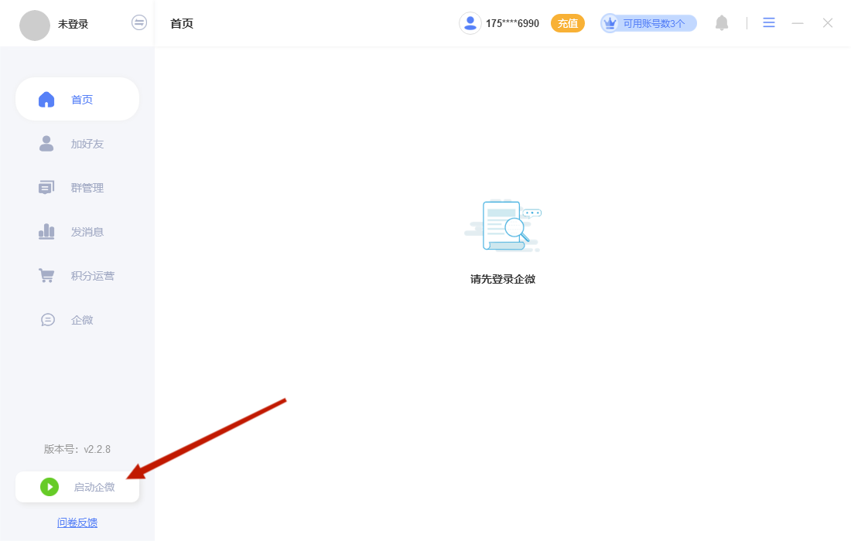Minimize the window

click(x=798, y=23)
